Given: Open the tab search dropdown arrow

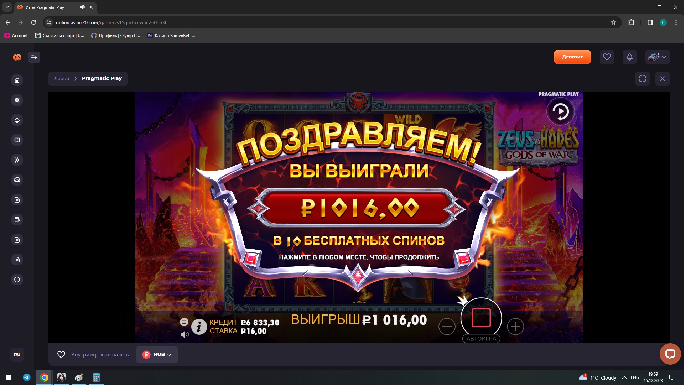Looking at the screenshot, I should coord(7,7).
